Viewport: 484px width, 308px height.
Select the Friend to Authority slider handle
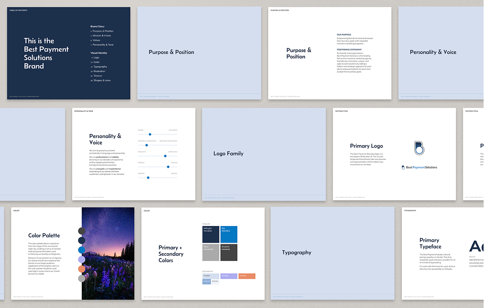coord(150,134)
